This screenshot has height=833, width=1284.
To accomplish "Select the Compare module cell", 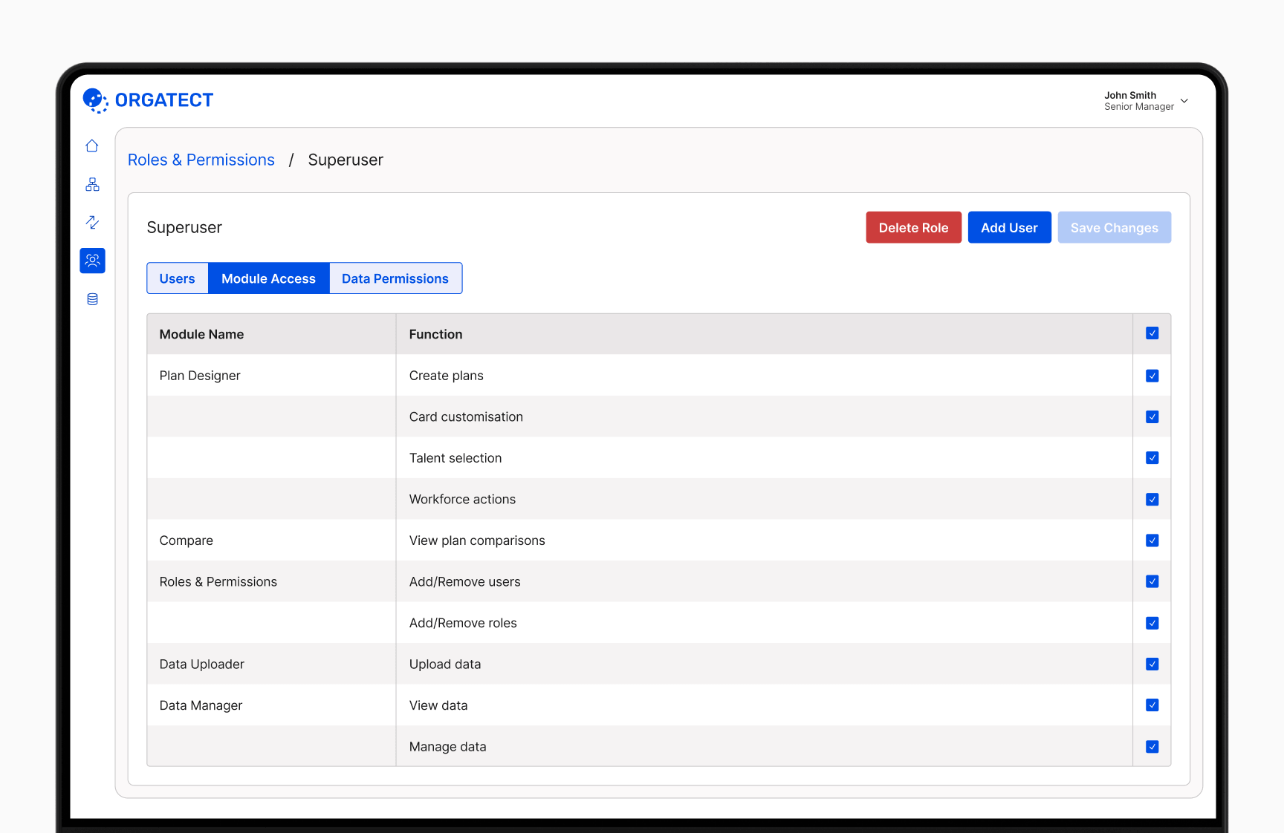I will tap(272, 540).
